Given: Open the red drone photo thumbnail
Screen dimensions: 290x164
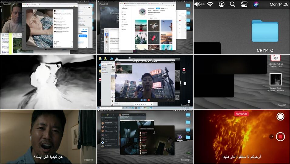Looking at the screenshot, I should (x=153, y=38).
